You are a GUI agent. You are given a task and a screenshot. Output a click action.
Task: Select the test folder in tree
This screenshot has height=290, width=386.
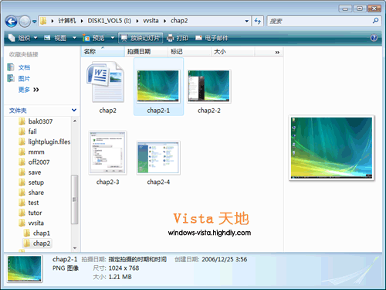[29, 203]
